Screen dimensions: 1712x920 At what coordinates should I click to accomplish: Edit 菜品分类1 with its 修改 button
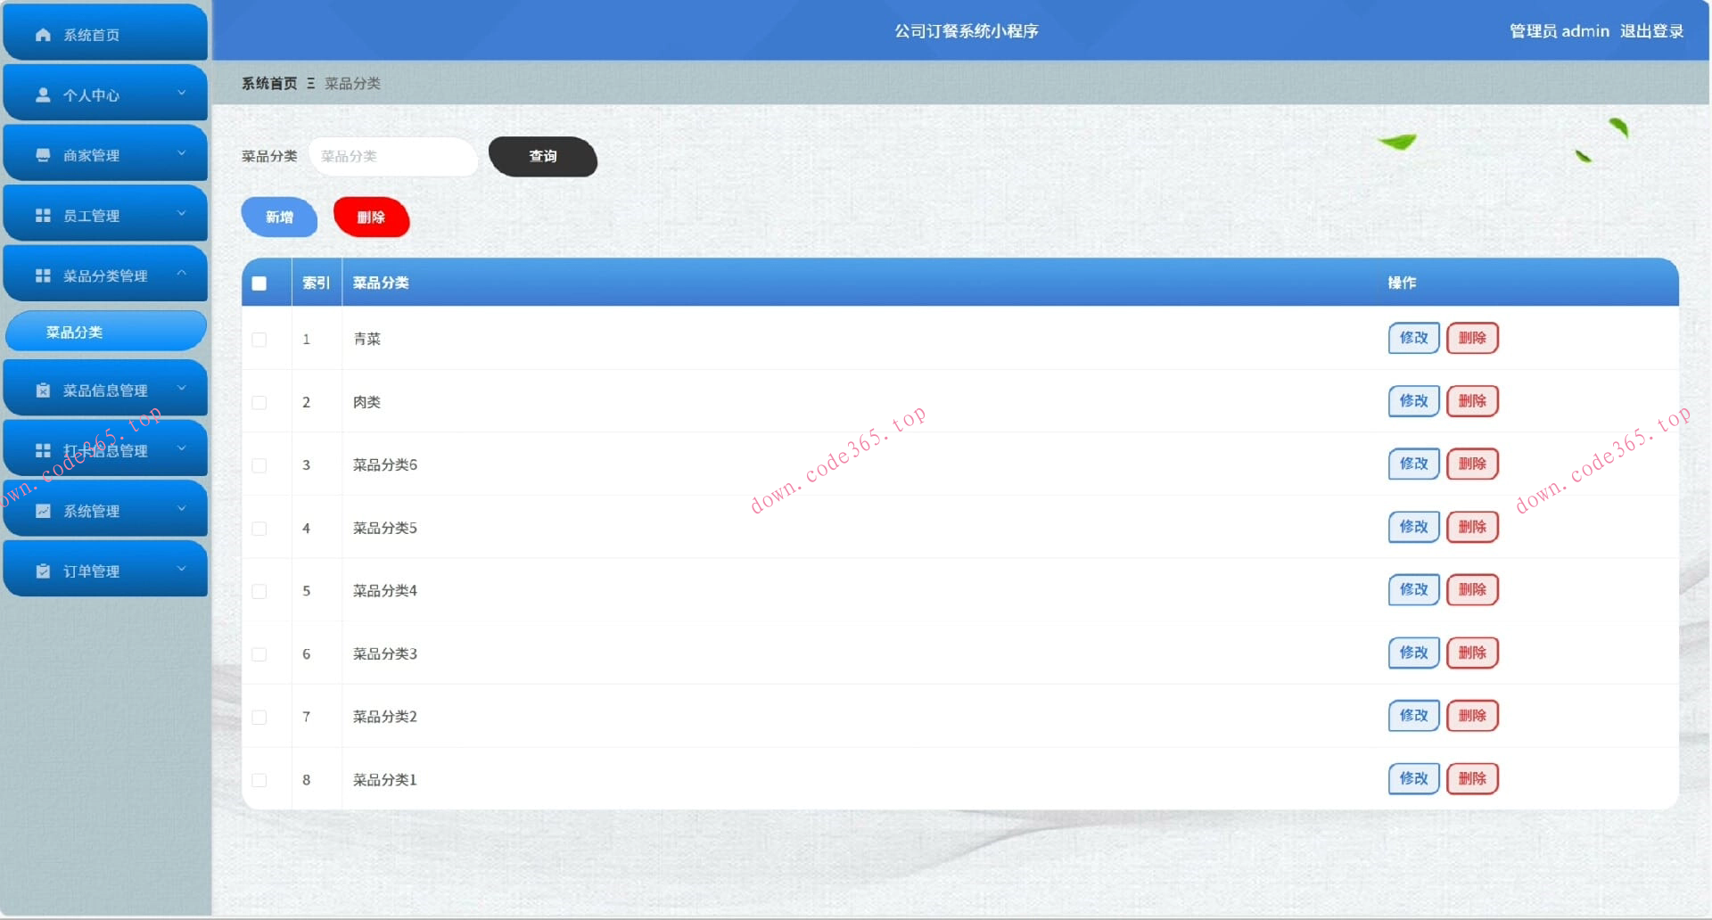point(1414,778)
